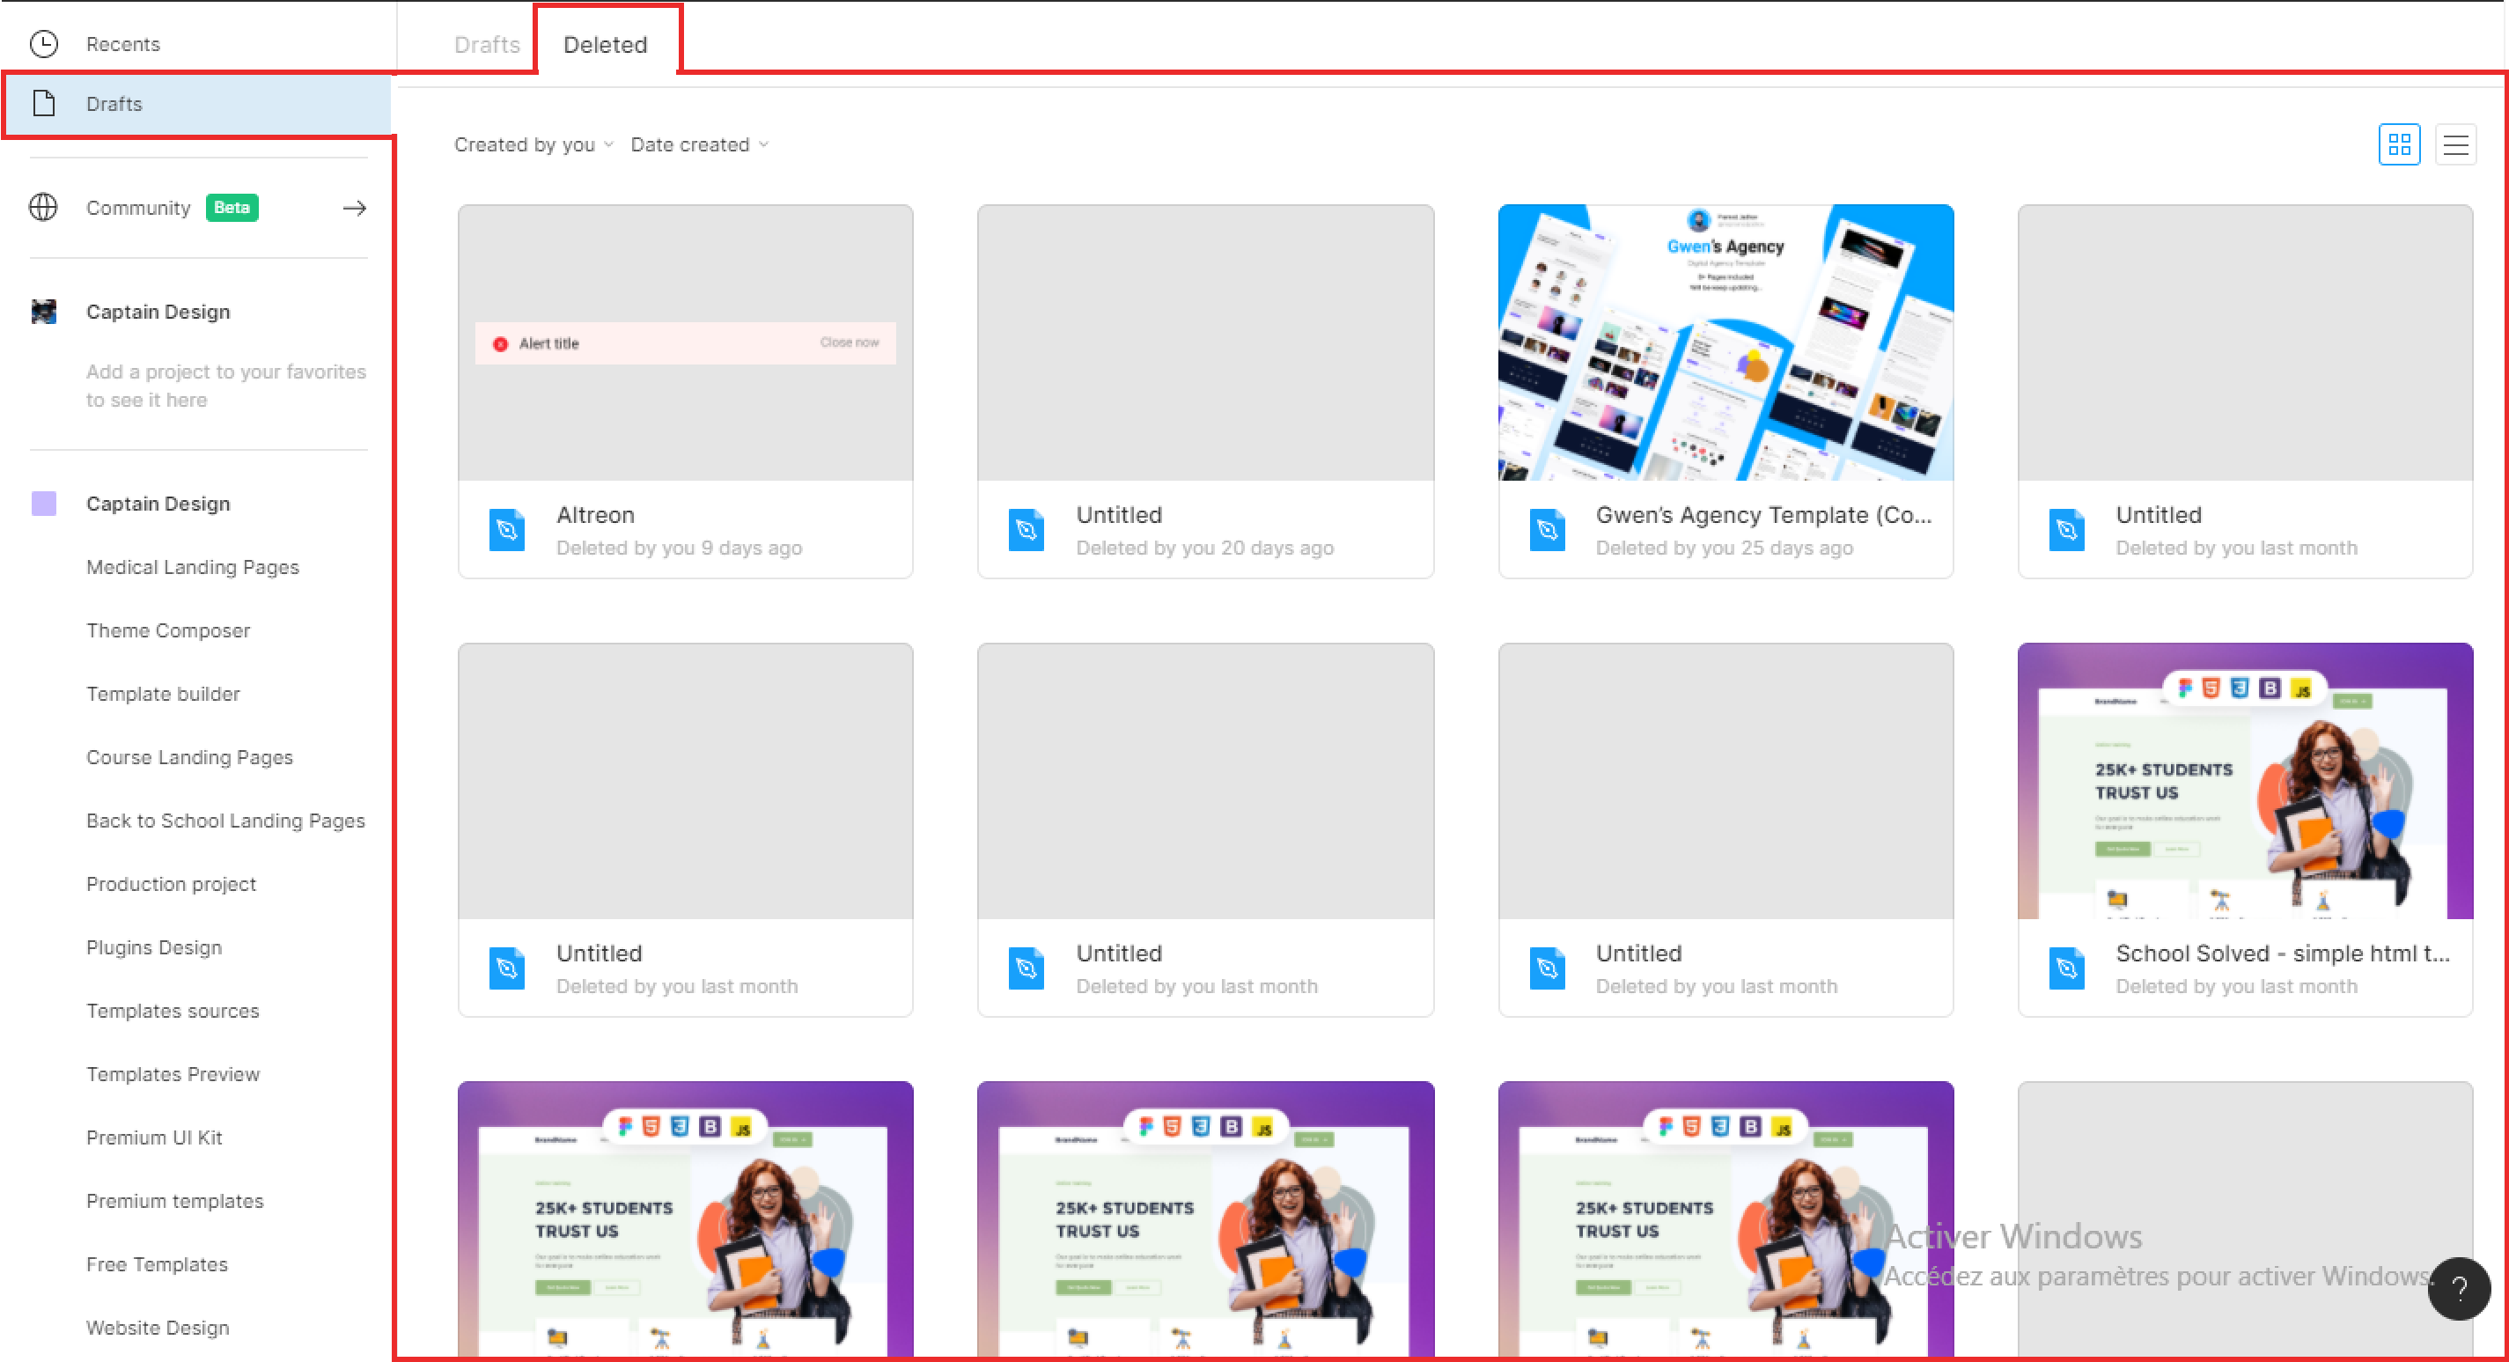Image resolution: width=2509 pixels, height=1362 pixels.
Task: Click the Community Beta badge
Action: (x=232, y=208)
